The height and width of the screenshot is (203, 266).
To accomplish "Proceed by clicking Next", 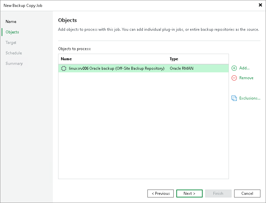I will (189, 193).
